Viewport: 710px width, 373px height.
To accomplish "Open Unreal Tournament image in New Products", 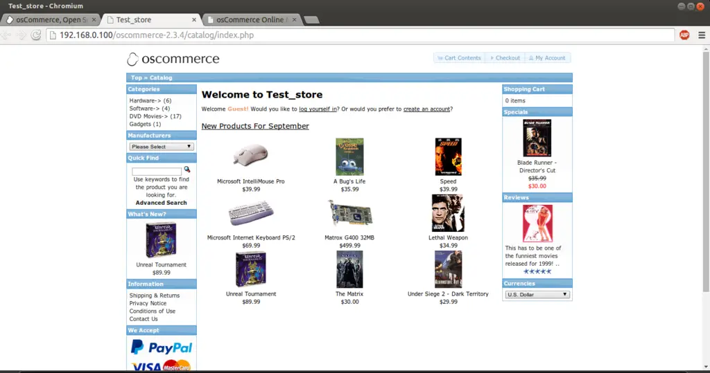I will coord(250,269).
